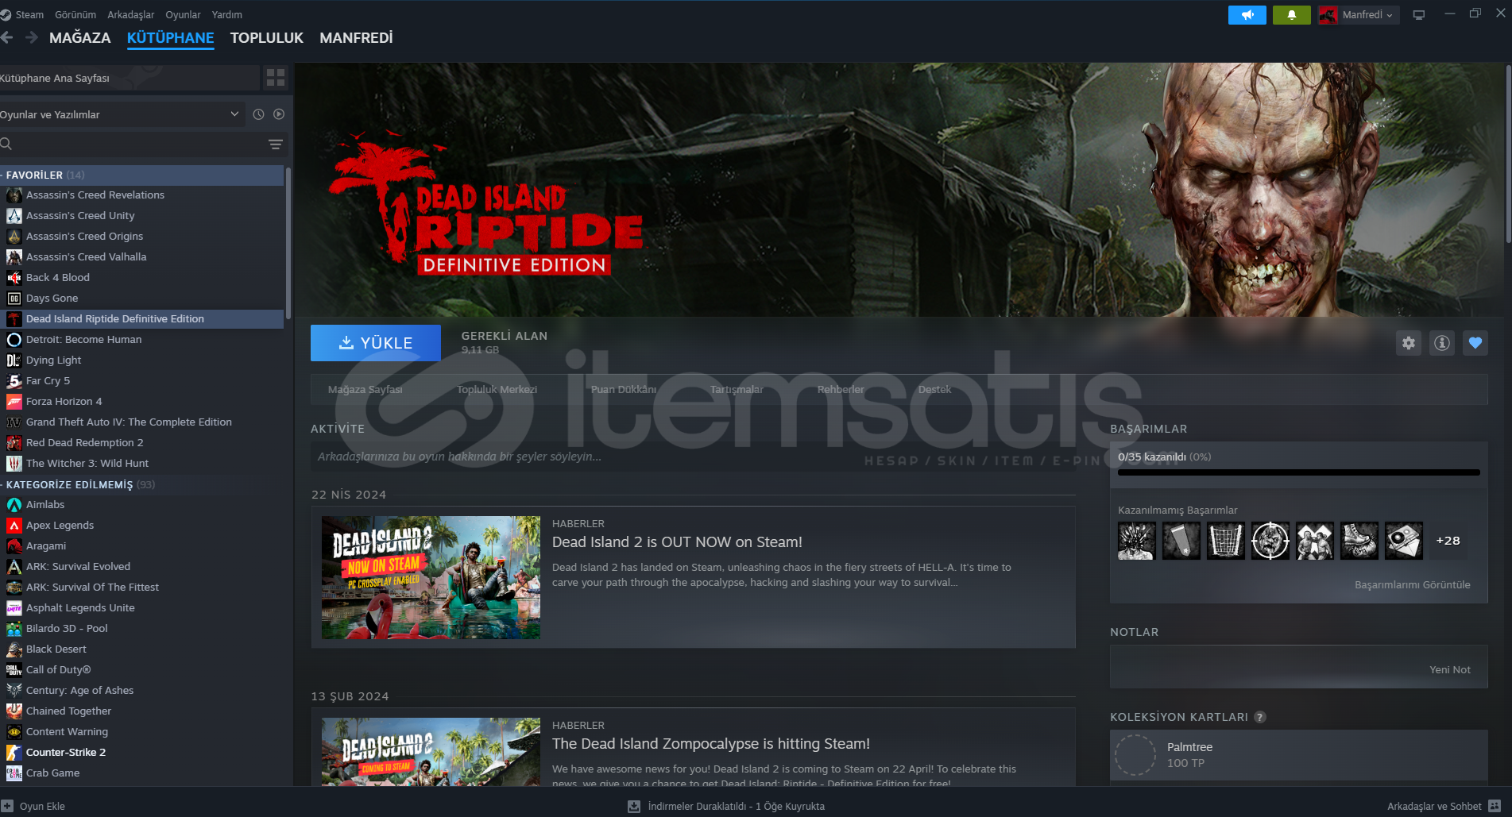Click the first unearned achievement icon
The height and width of the screenshot is (817, 1512).
click(x=1137, y=541)
